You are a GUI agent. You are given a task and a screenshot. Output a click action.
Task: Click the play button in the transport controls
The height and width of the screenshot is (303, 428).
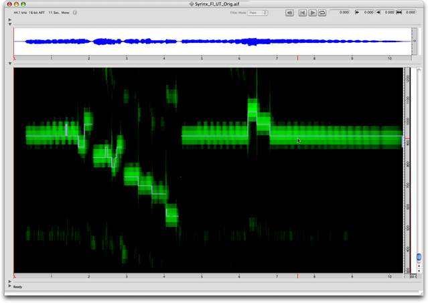coord(313,13)
